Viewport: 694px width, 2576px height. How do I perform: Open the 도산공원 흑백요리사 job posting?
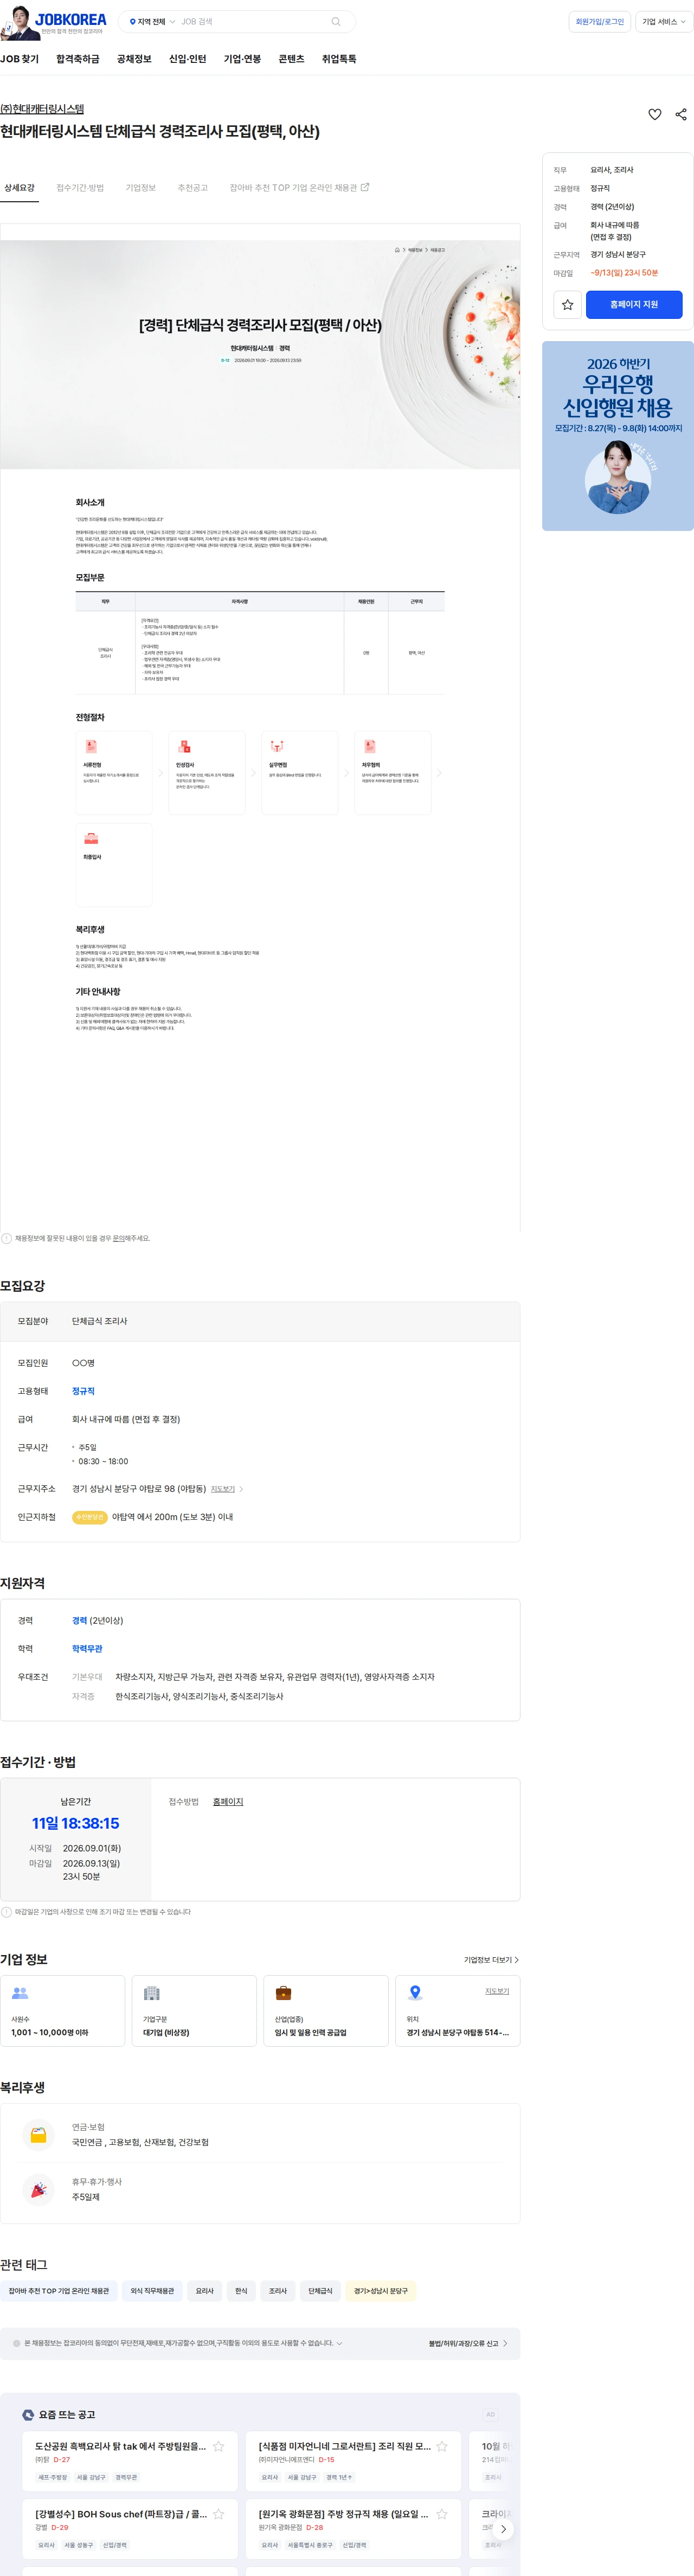120,2446
